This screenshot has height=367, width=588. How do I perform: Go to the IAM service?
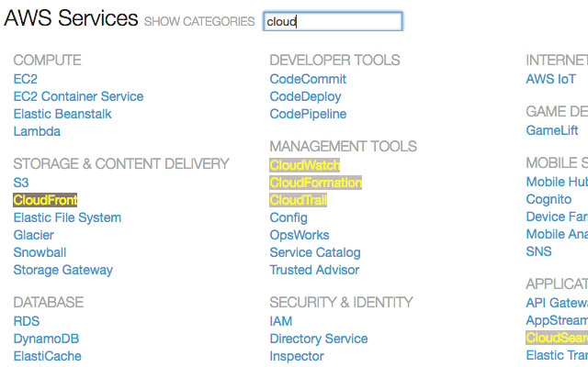280,321
